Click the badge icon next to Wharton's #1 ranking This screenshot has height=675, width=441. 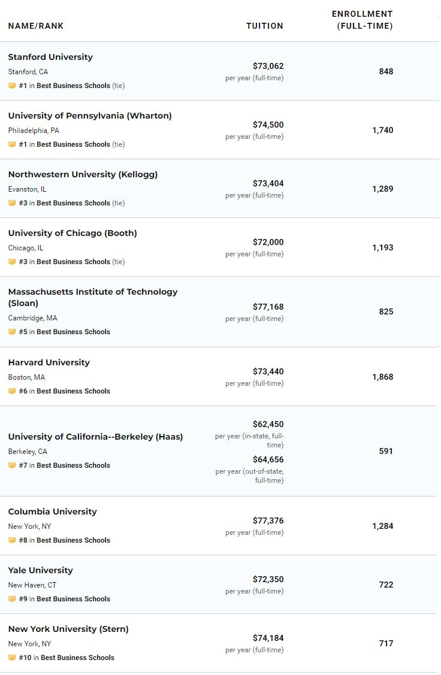tap(12, 144)
